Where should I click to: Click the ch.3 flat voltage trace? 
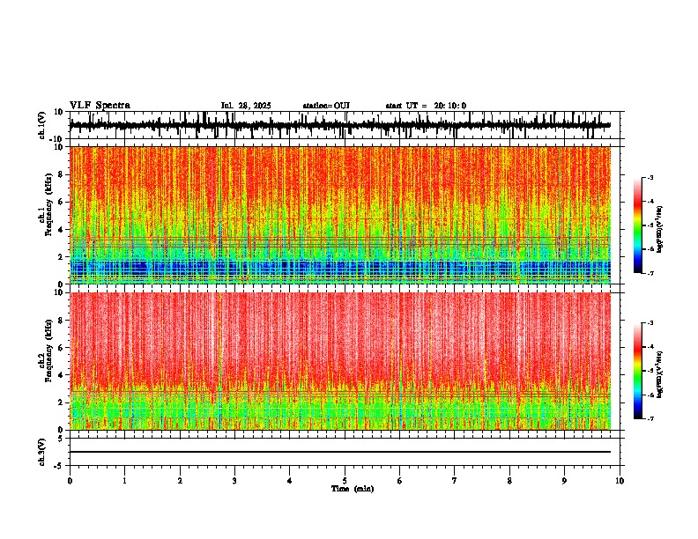point(340,452)
